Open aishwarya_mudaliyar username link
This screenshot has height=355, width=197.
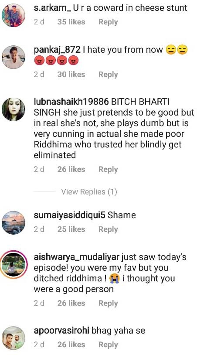[76, 258]
